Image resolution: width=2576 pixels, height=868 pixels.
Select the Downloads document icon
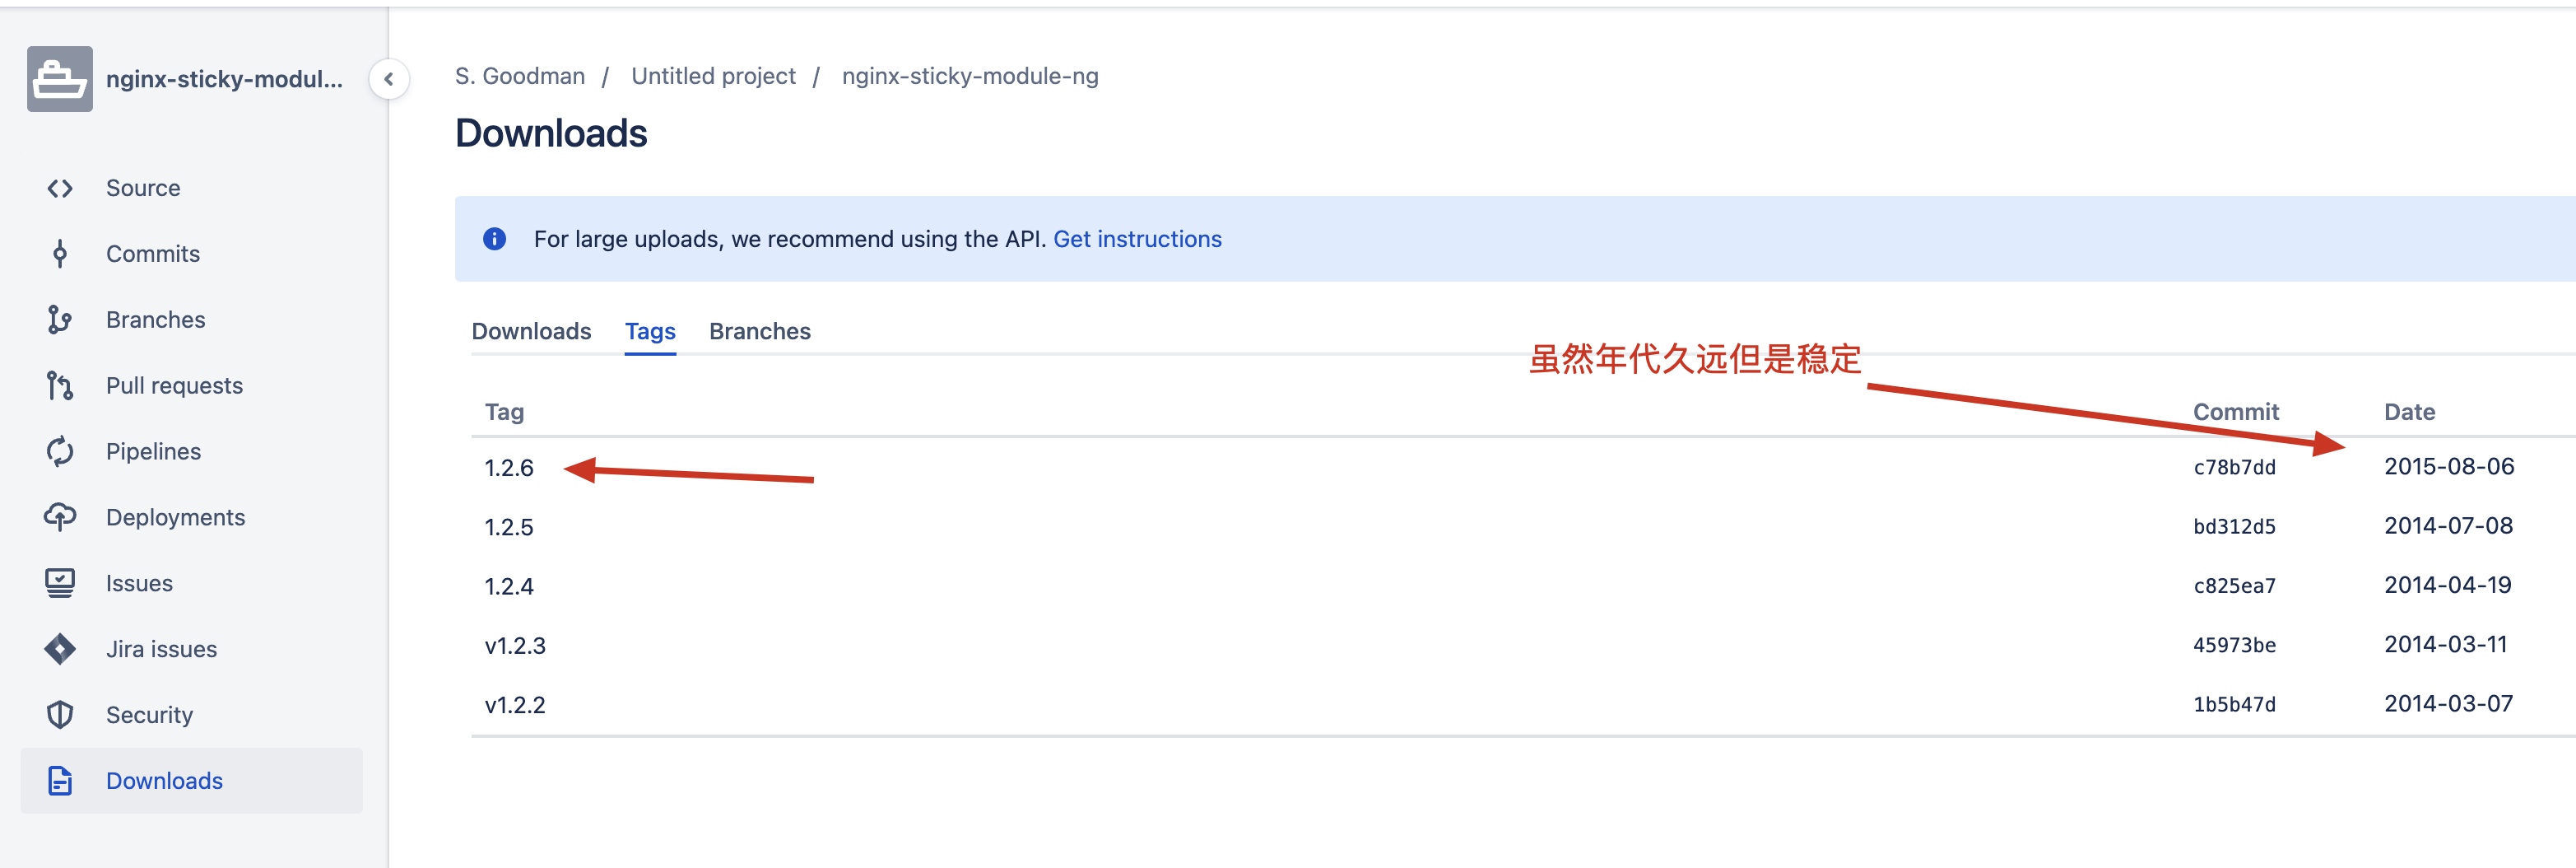(60, 780)
